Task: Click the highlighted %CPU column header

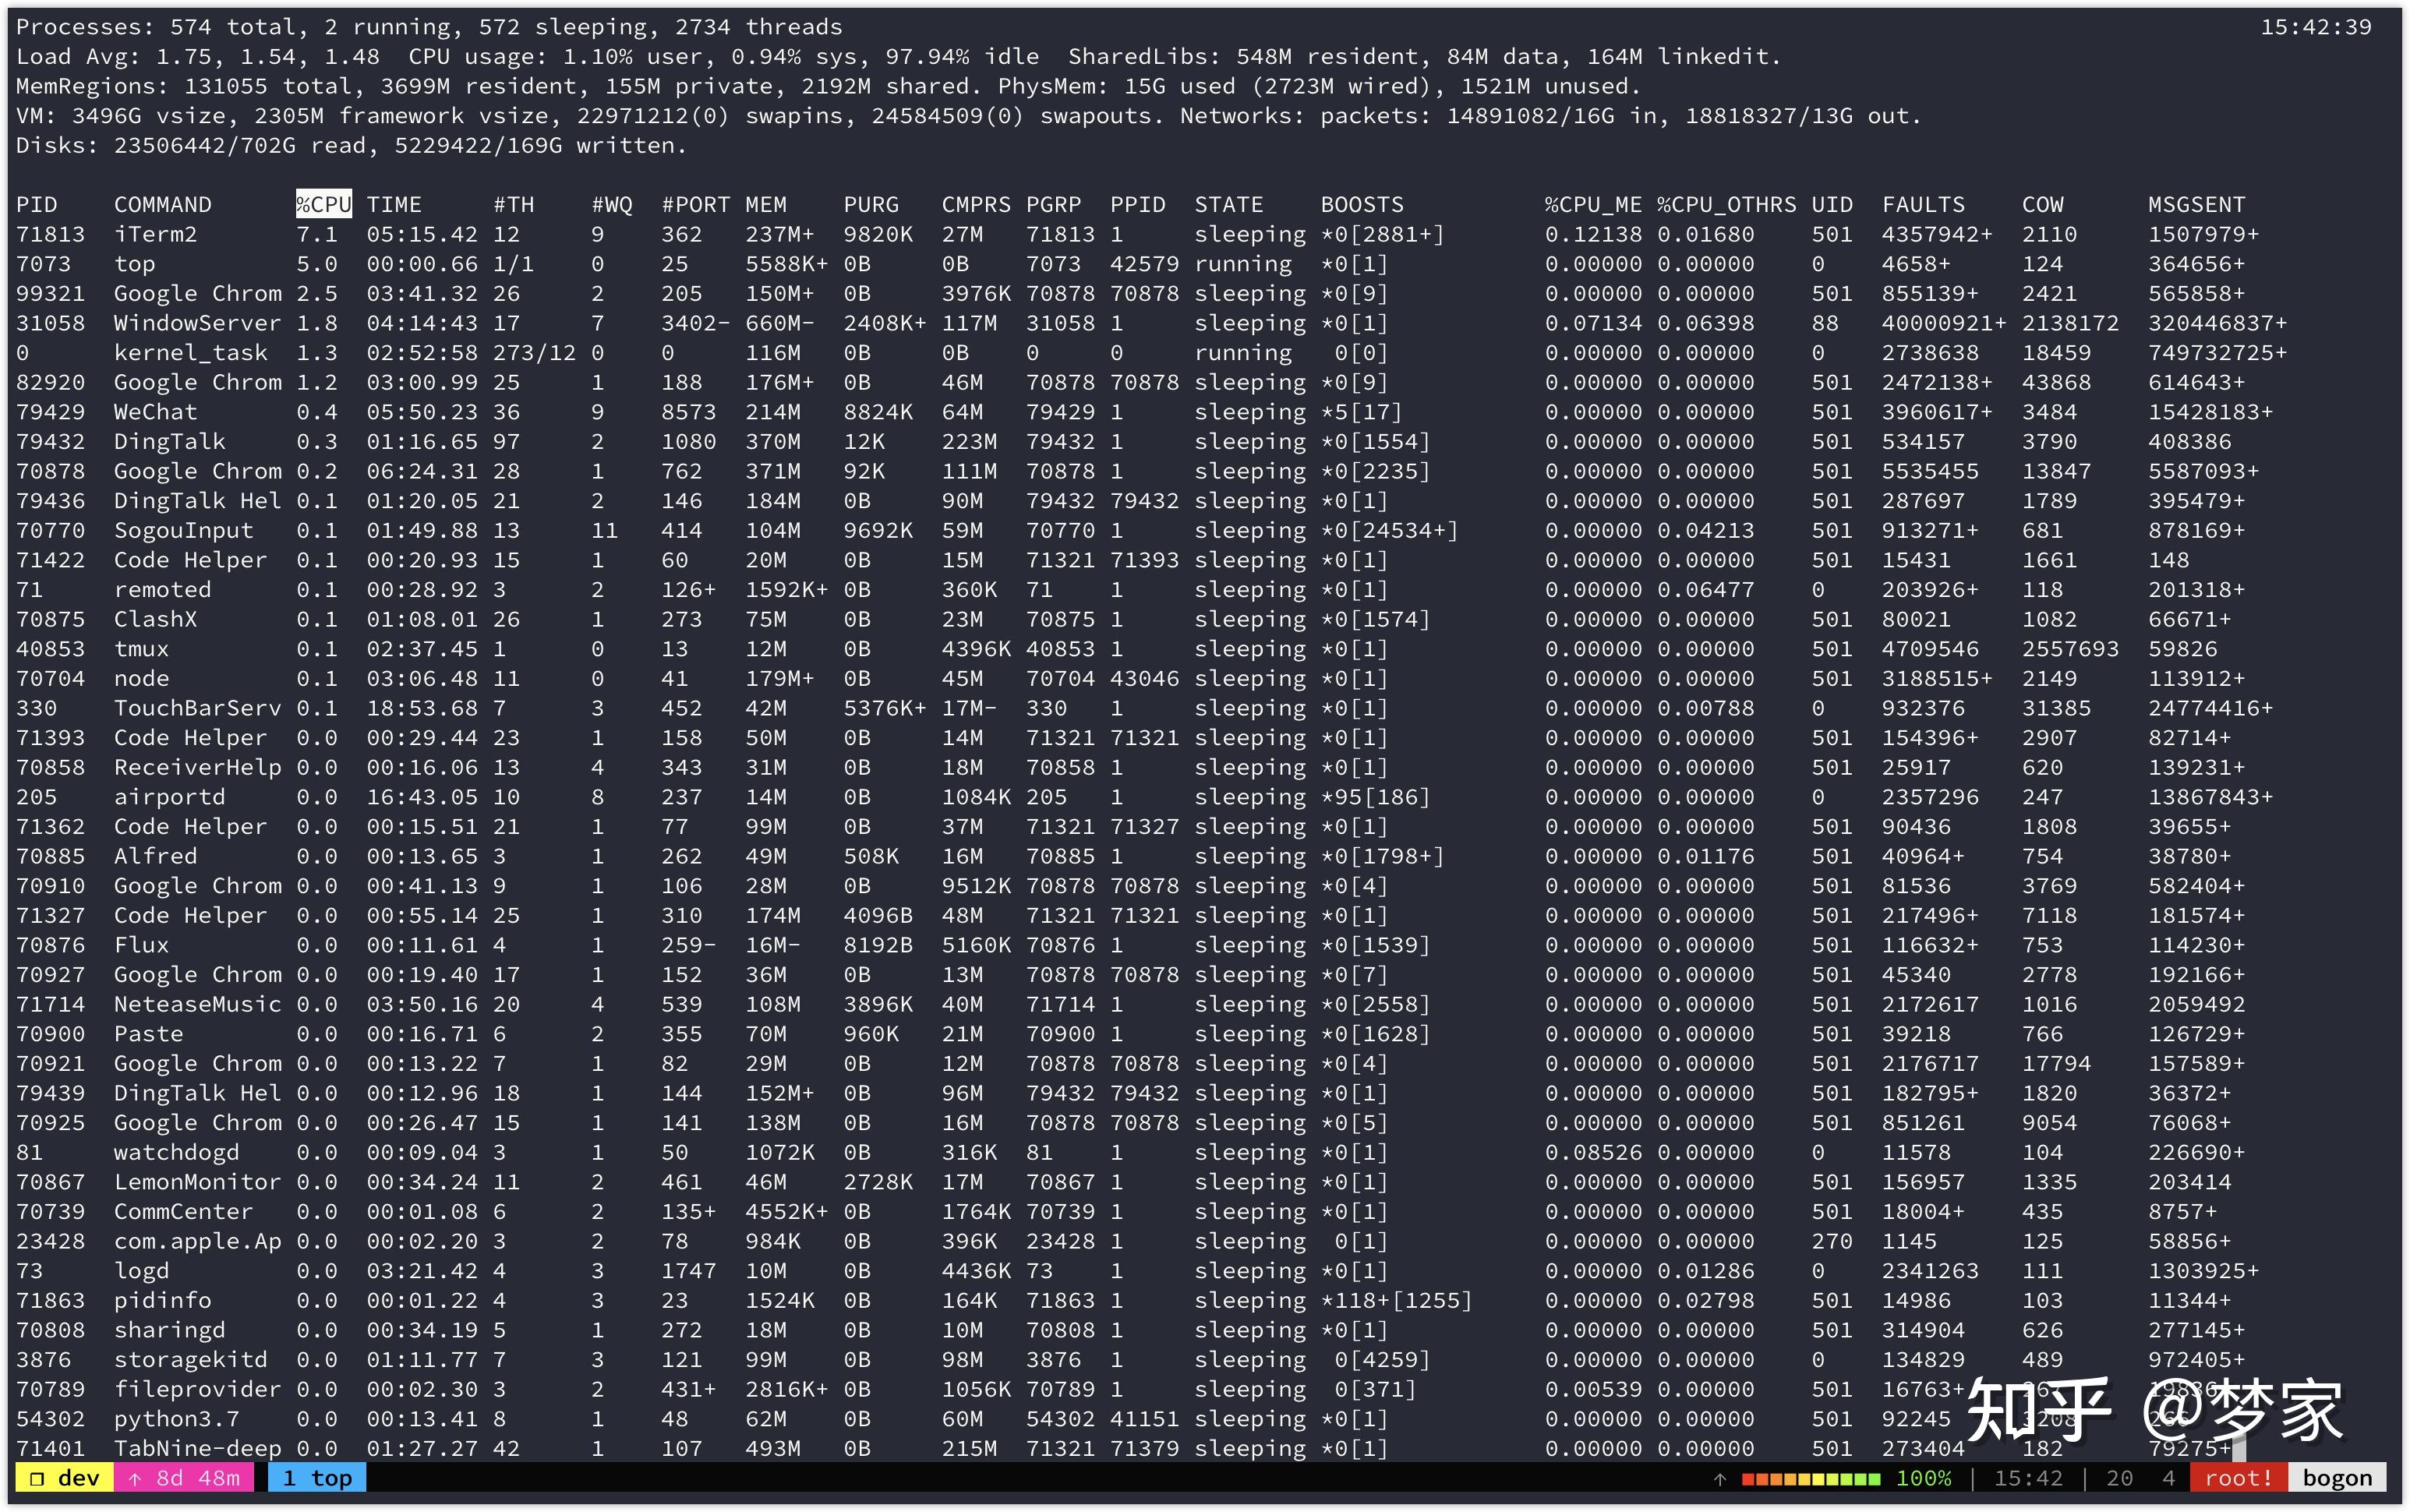Action: pyautogui.click(x=323, y=205)
